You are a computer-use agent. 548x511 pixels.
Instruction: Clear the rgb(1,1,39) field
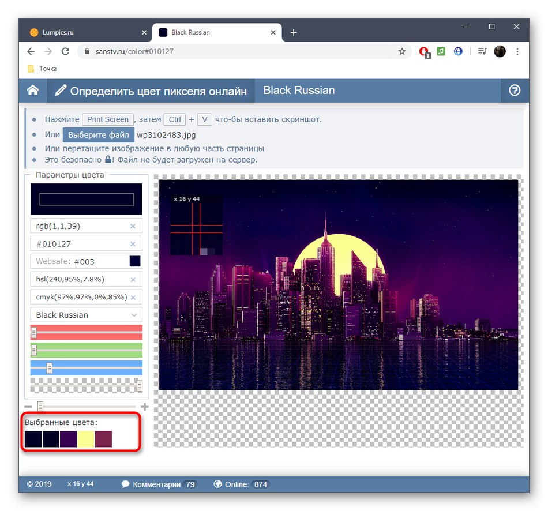point(133,226)
